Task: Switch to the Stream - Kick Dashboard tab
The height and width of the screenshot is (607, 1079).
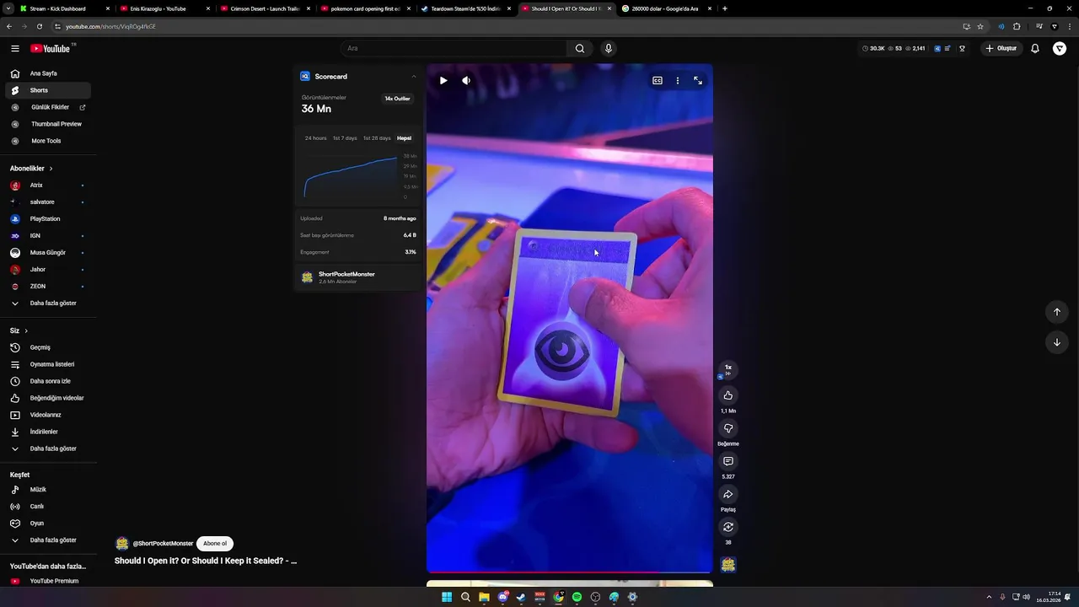Action: [x=64, y=8]
